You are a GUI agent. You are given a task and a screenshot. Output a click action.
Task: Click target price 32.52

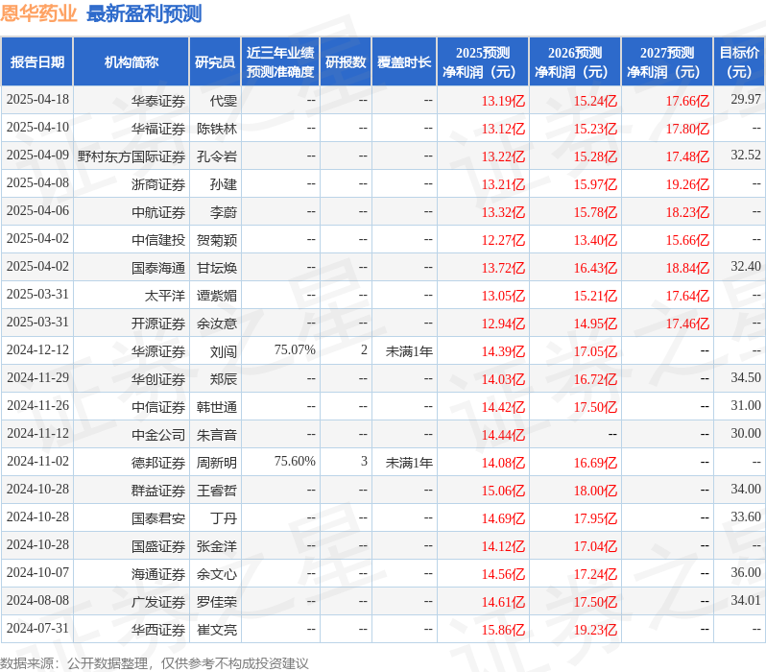[746, 156]
